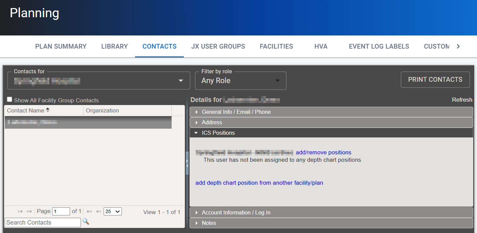Click the first page arrow icon
The width and height of the screenshot is (477, 233).
click(x=20, y=211)
